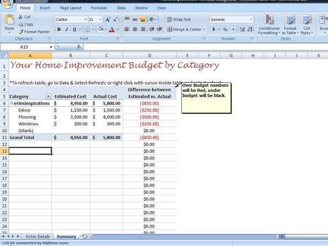Switch to the Data tab
Image resolution: width=328 pixels, height=246 pixels.
[121, 7]
